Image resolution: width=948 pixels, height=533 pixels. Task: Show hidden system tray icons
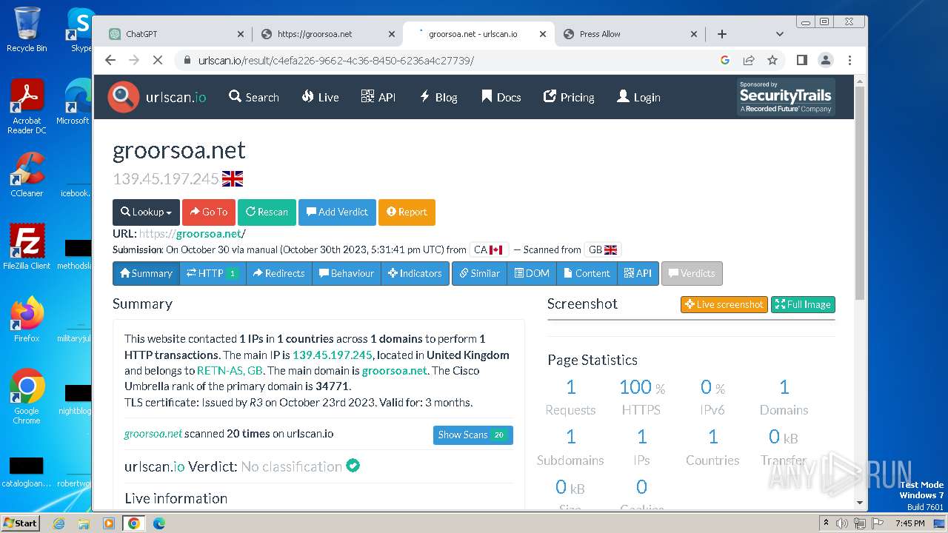826,523
